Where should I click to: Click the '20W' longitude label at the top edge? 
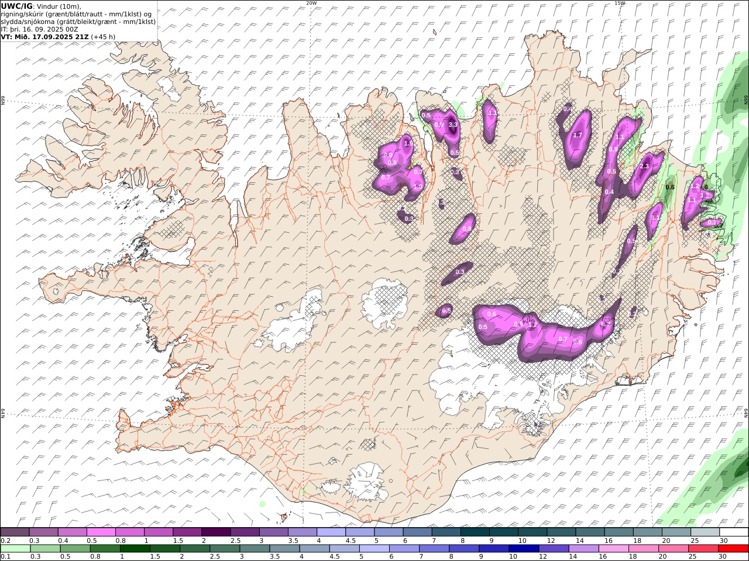pos(311,3)
